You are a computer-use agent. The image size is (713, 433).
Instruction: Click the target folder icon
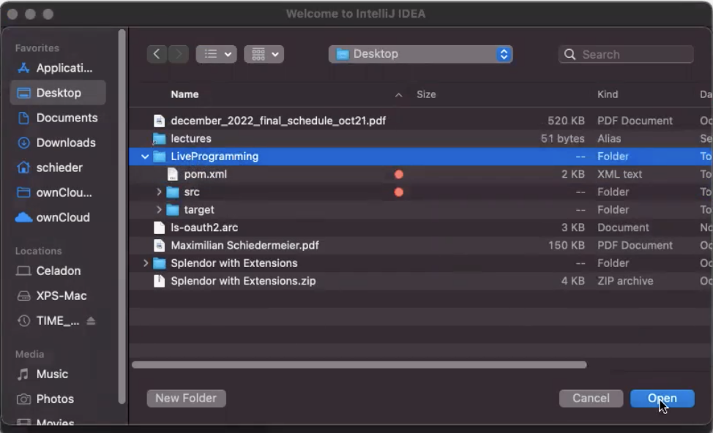(172, 209)
